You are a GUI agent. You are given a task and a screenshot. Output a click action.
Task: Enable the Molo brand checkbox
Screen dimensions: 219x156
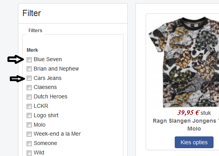click(x=29, y=125)
